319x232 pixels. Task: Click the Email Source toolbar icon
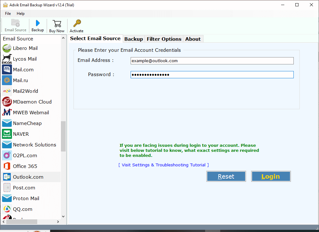click(15, 23)
